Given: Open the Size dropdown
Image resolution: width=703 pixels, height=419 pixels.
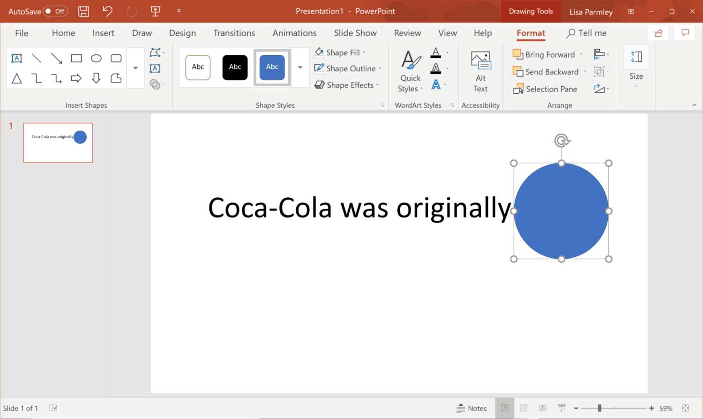Looking at the screenshot, I should pyautogui.click(x=636, y=68).
